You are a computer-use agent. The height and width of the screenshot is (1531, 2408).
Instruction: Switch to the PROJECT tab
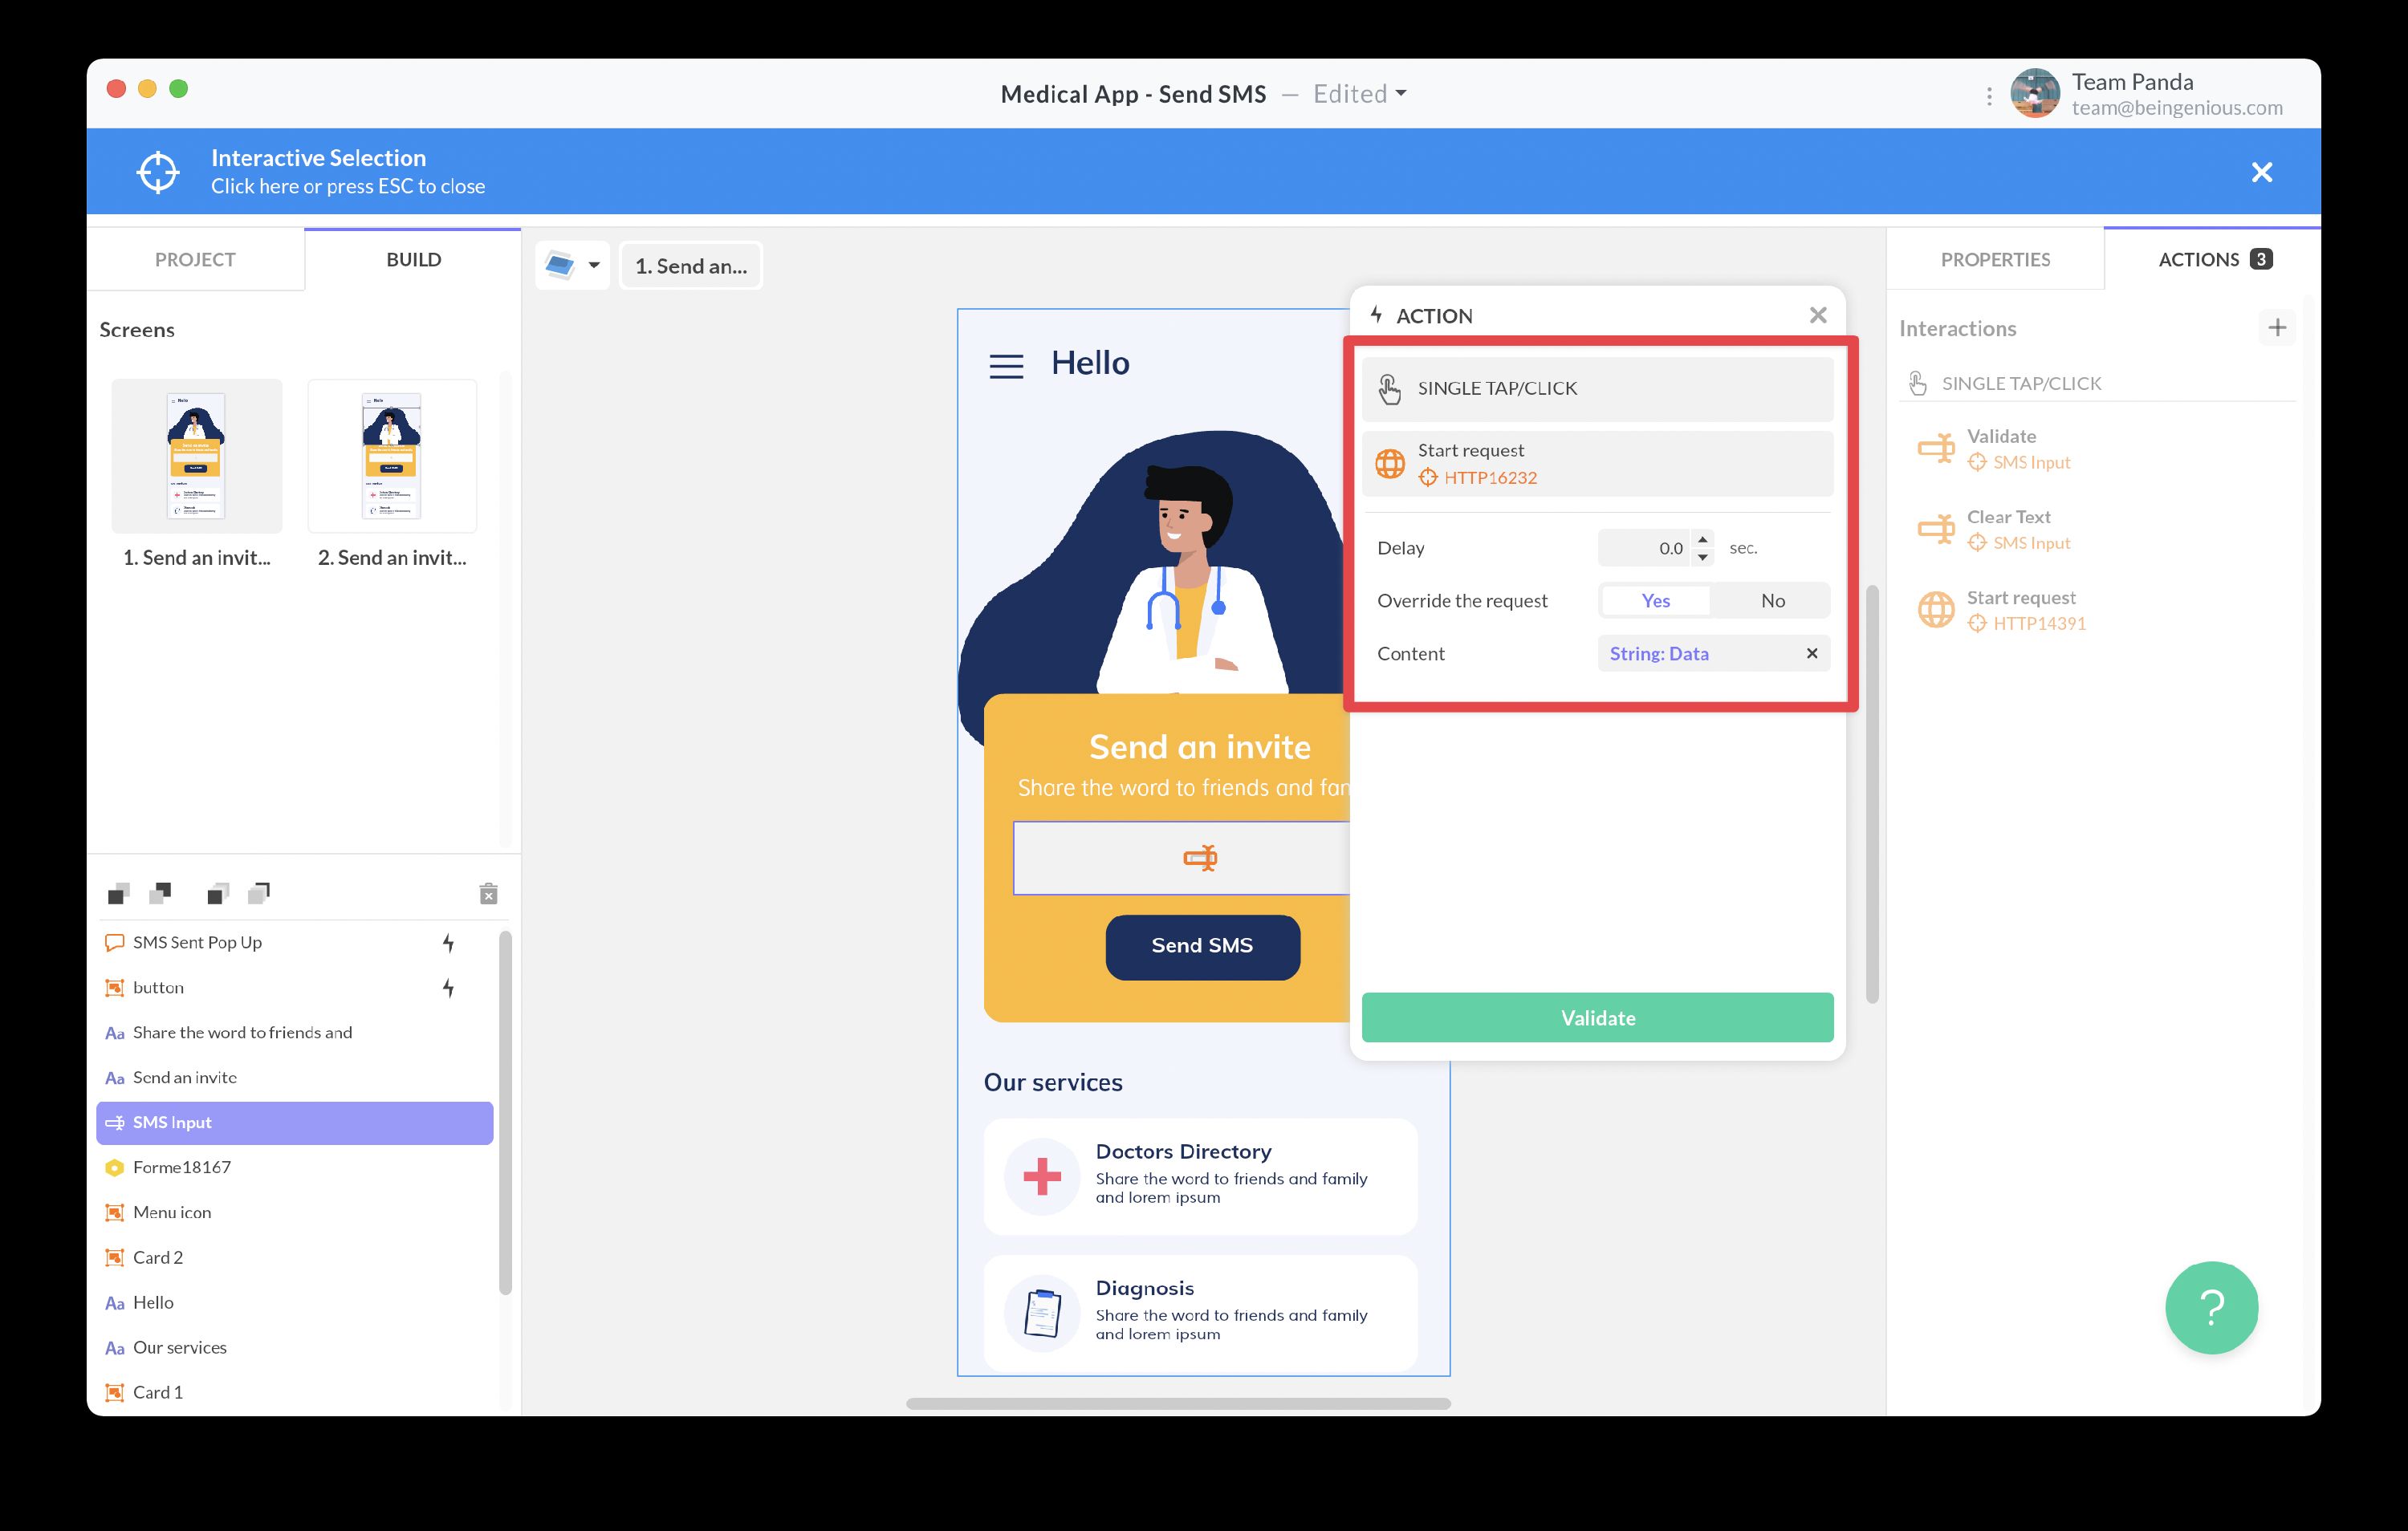click(x=195, y=259)
